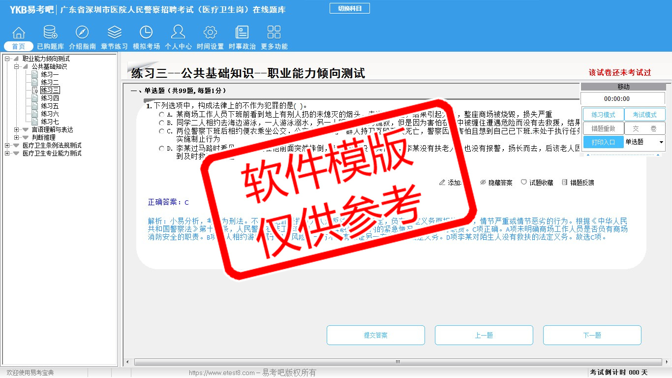Open the 模拟考场 clock icon
Screen dimensions: 672x378
point(146,33)
